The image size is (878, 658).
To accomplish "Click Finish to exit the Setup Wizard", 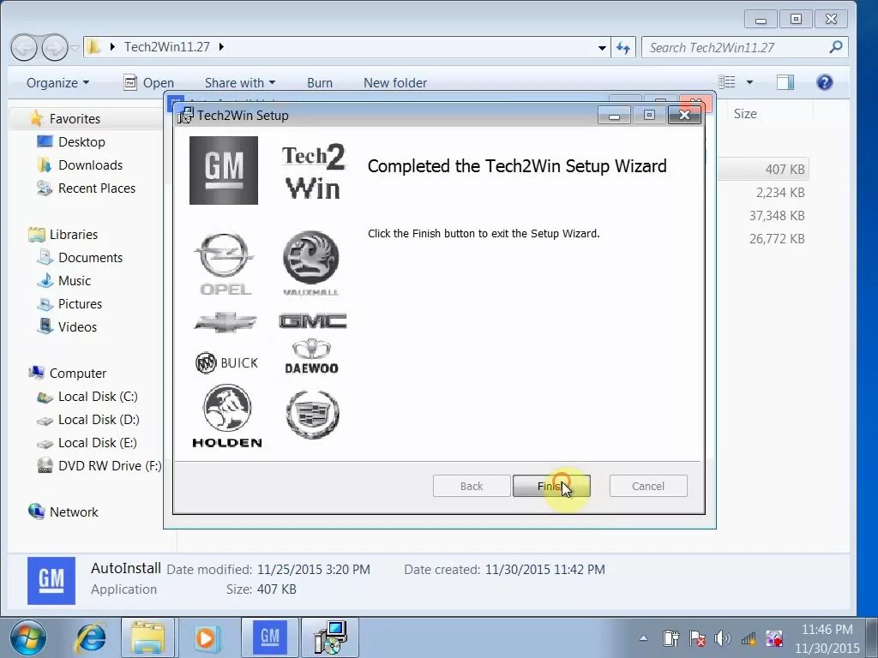I will [551, 486].
